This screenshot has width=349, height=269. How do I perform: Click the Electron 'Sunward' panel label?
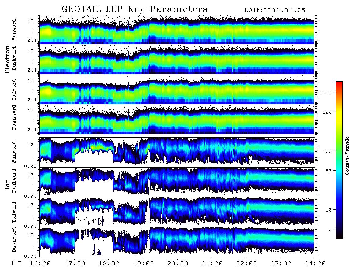coord(14,30)
